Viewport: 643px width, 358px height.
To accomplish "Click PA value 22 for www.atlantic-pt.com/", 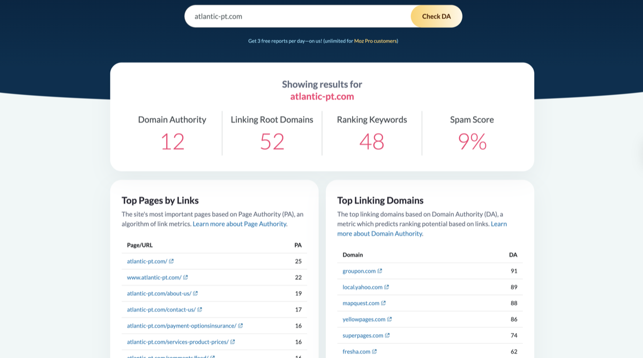I will click(298, 277).
